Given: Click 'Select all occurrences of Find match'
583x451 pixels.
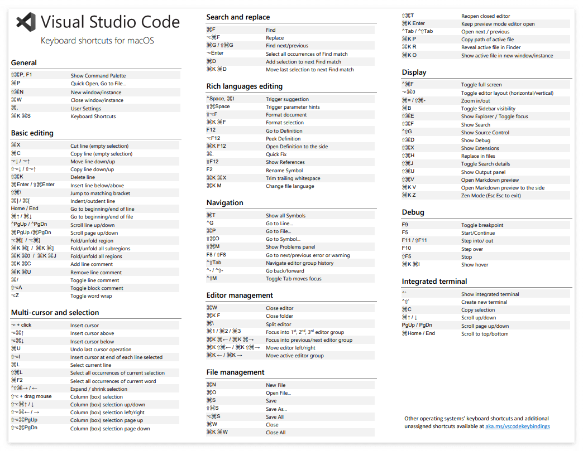Looking at the screenshot, I should [307, 54].
